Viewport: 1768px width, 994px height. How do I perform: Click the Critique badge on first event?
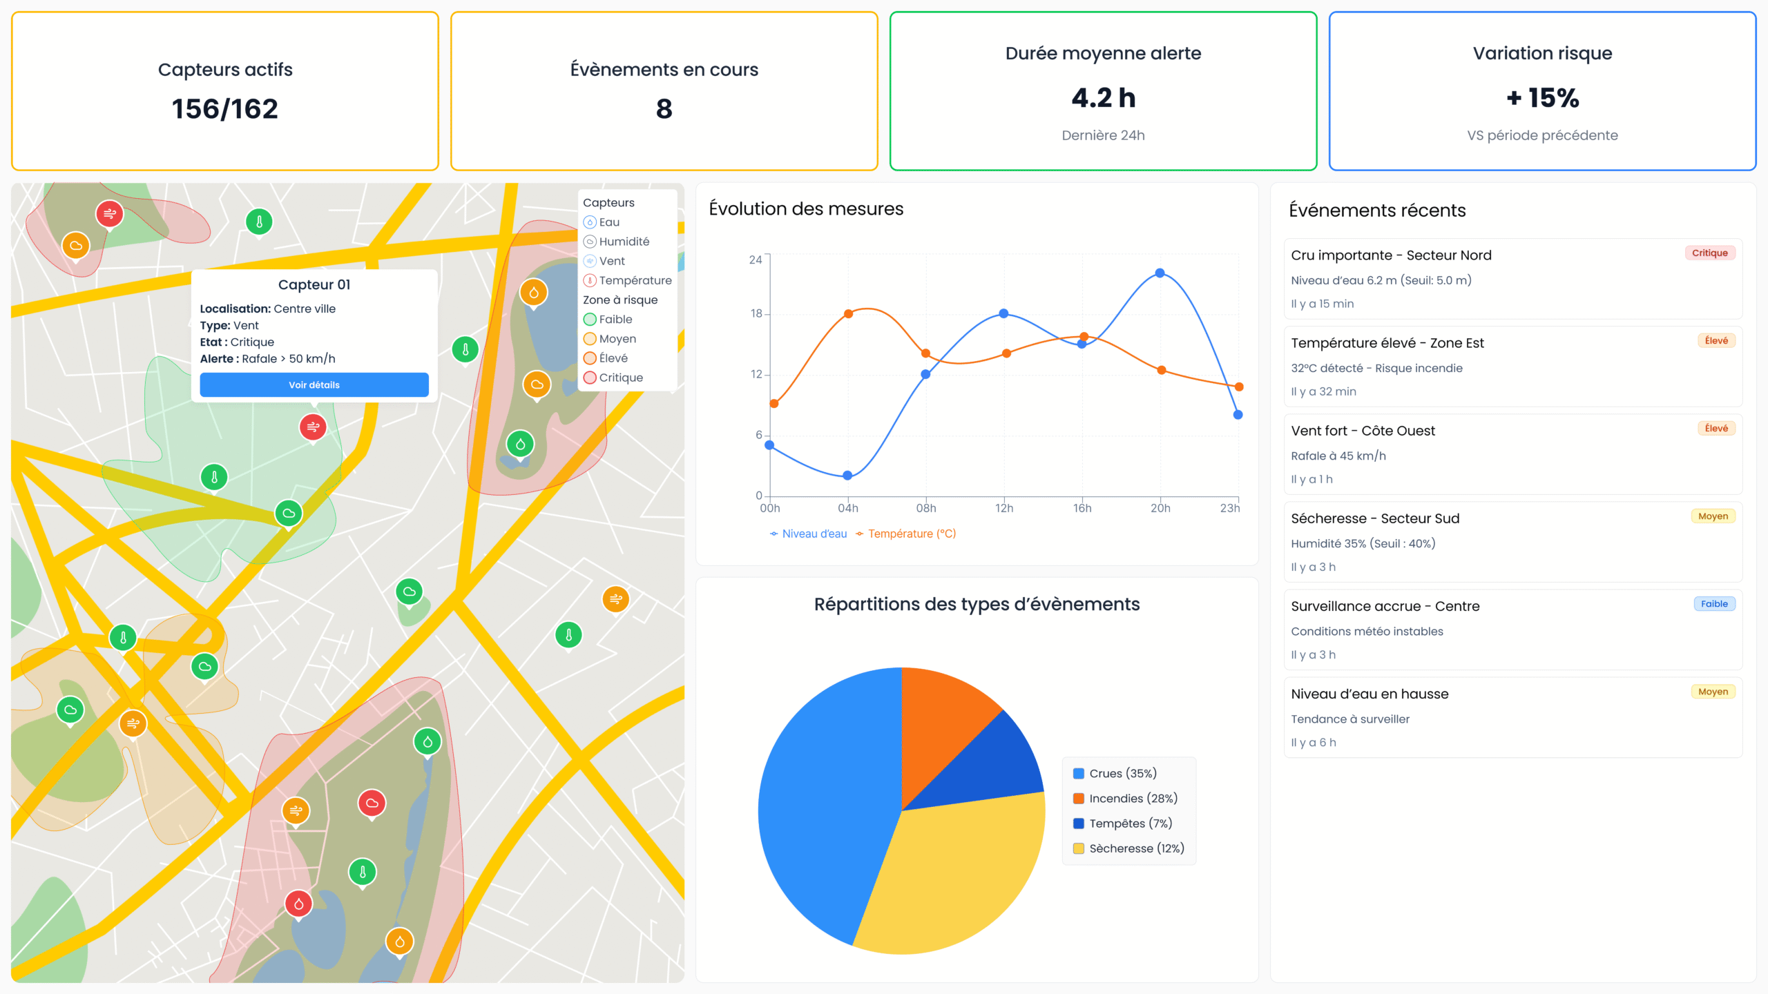[1709, 253]
